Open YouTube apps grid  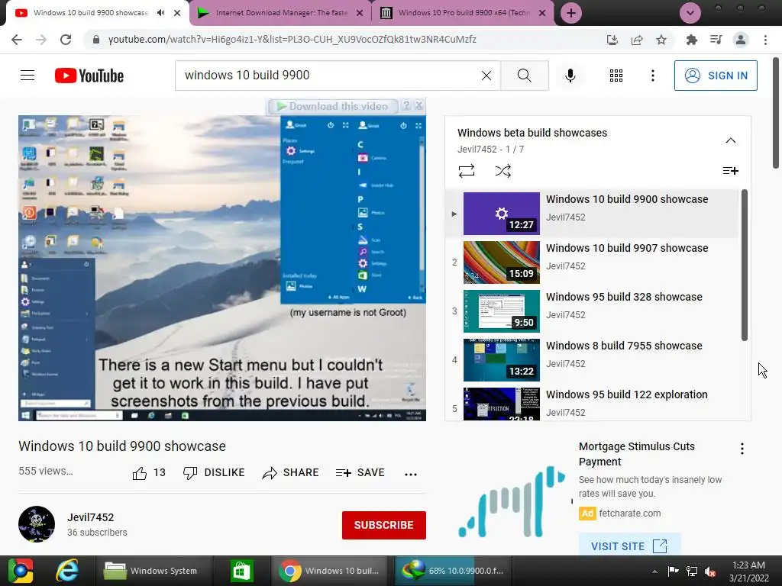616,76
